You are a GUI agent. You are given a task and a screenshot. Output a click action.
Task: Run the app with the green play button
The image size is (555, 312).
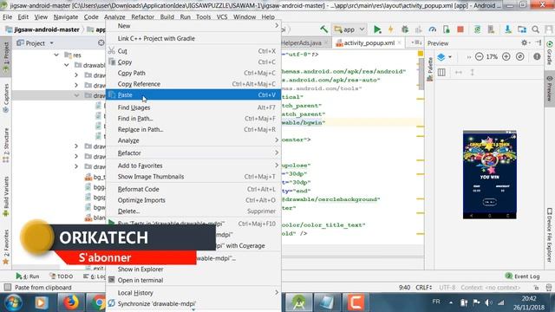pyautogui.click(x=377, y=29)
